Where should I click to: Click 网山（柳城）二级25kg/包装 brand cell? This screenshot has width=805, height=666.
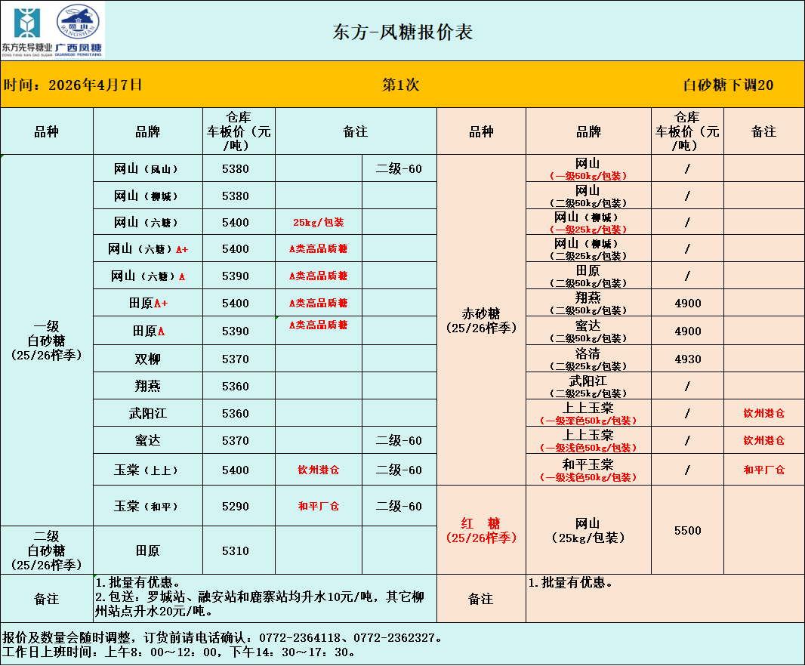(588, 249)
